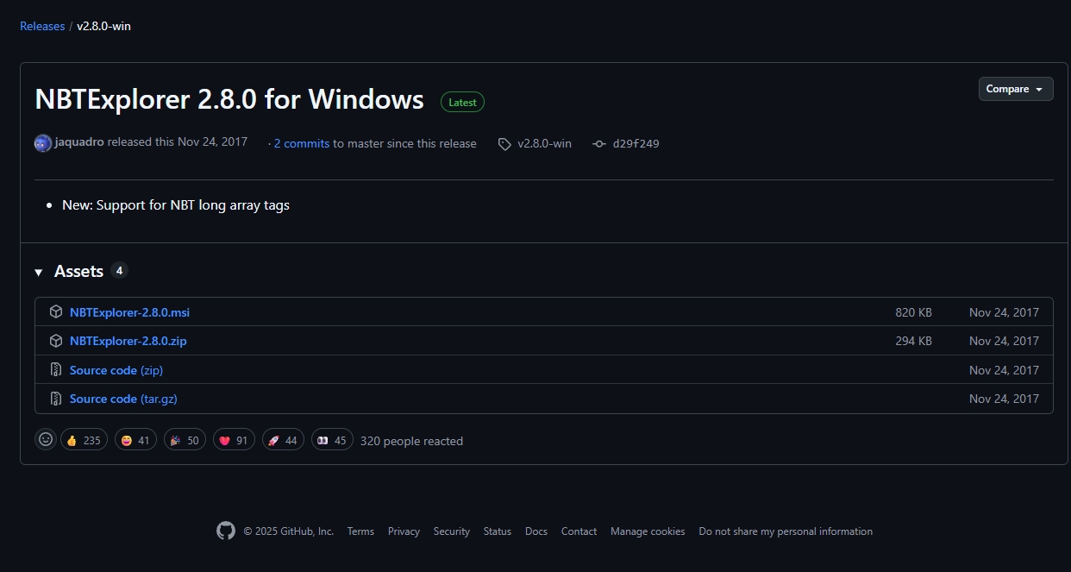The height and width of the screenshot is (572, 1071).
Task: Click the Nov 24, 2017 date in Source code (tar.gz) row
Action: coord(1004,399)
